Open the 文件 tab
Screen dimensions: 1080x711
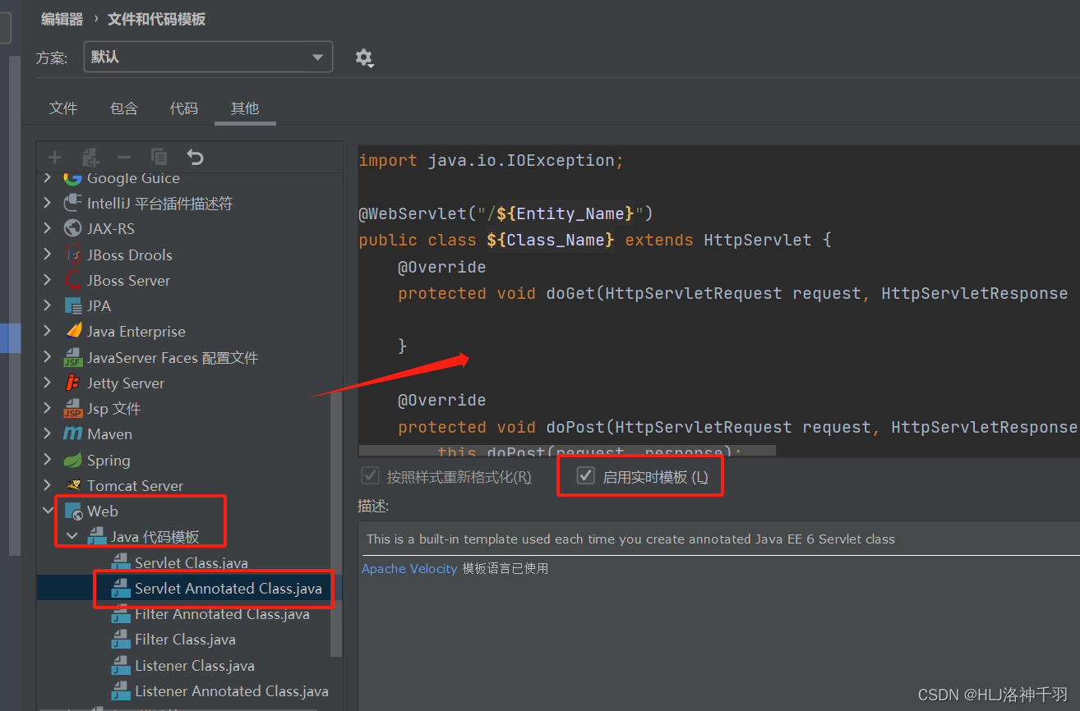click(63, 108)
